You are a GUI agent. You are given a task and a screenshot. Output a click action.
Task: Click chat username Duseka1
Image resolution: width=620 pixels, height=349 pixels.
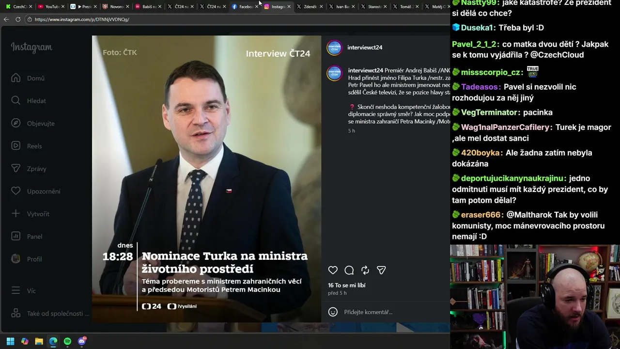pyautogui.click(x=478, y=28)
